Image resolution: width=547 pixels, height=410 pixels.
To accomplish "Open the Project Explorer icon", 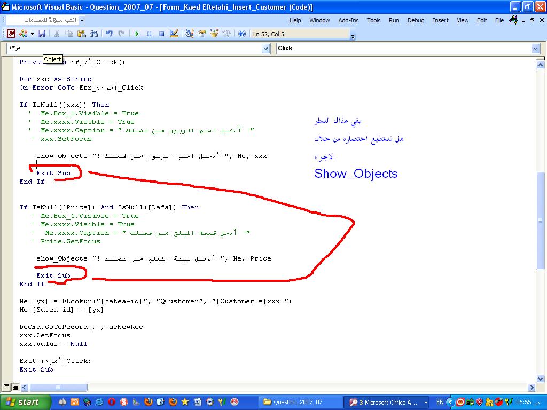I will (x=190, y=34).
